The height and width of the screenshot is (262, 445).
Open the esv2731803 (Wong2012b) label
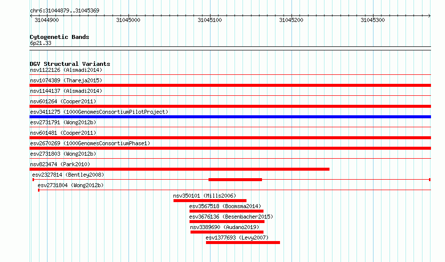[63, 154]
